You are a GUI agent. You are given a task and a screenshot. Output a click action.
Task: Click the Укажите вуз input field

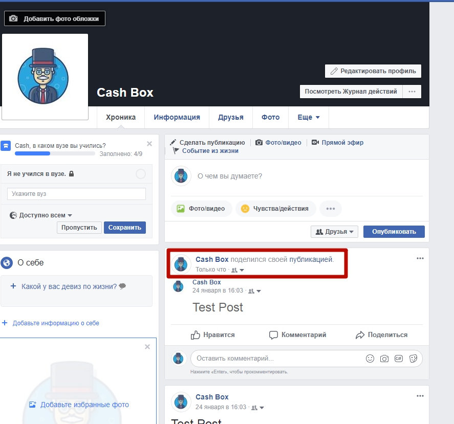point(76,194)
